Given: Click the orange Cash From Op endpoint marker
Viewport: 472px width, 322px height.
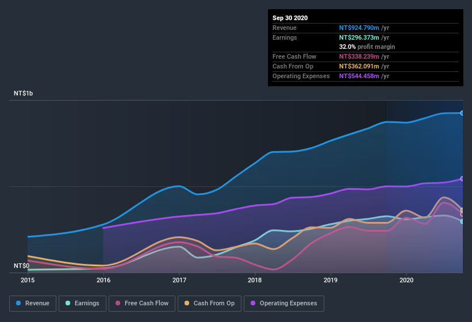Looking at the screenshot, I should click(x=462, y=210).
